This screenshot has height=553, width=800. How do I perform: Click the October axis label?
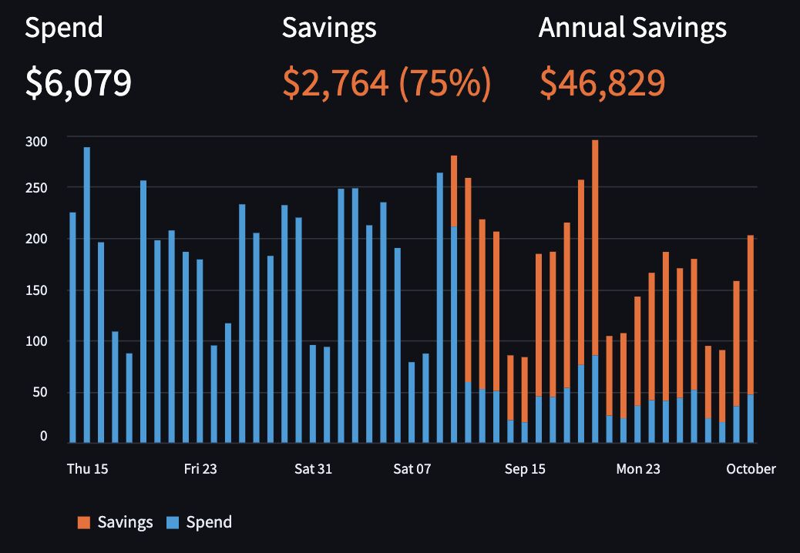pyautogui.click(x=751, y=469)
